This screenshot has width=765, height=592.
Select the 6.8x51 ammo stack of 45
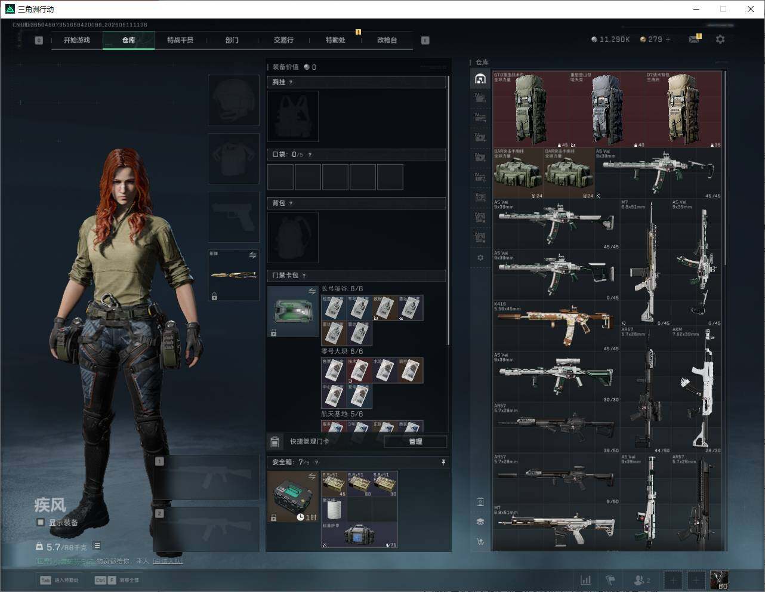click(334, 484)
